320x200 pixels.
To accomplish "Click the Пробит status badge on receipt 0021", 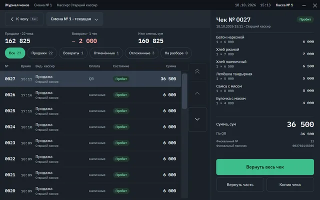I will click(x=121, y=175).
